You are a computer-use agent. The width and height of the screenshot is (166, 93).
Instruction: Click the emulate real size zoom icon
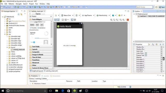point(111,20)
